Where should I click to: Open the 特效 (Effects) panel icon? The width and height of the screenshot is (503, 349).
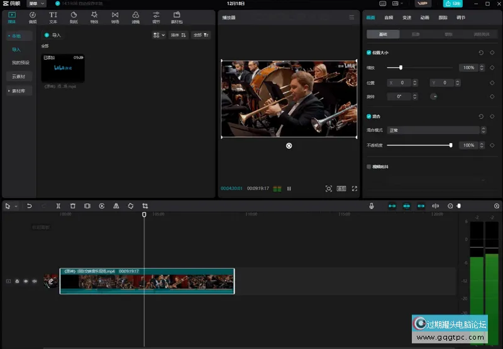tap(94, 16)
